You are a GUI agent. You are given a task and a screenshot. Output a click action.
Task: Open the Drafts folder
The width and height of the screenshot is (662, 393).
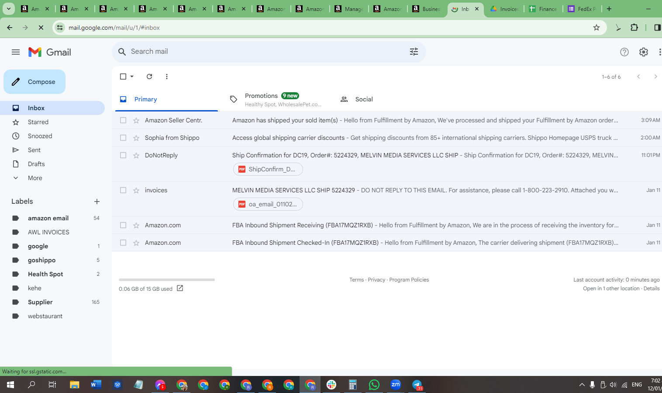pos(36,164)
